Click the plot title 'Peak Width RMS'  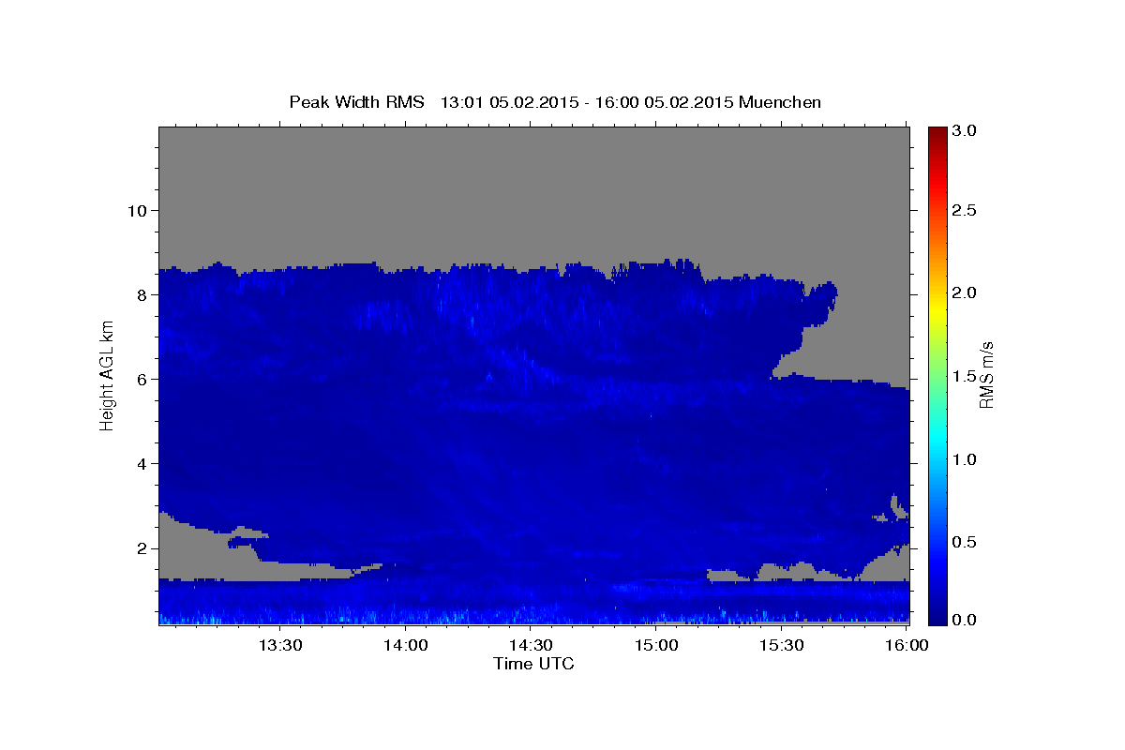[356, 102]
